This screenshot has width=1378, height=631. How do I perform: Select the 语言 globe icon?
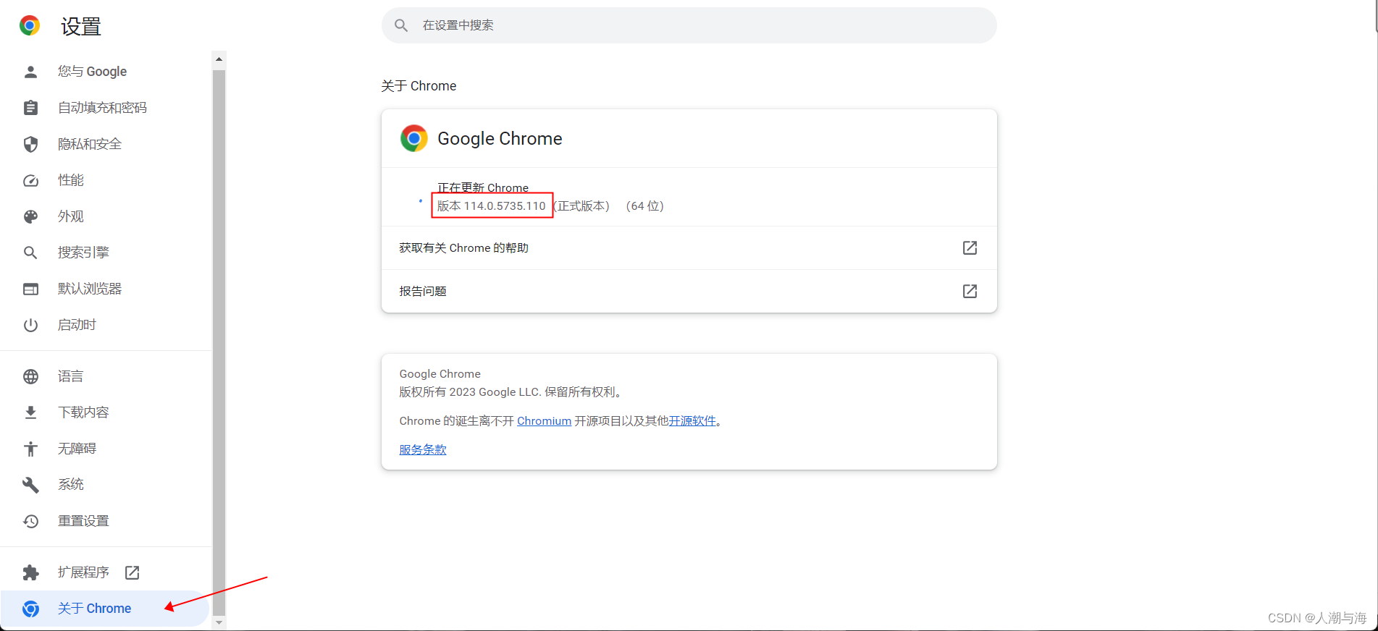click(30, 376)
